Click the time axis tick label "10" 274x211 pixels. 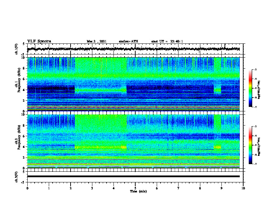click(x=243, y=188)
